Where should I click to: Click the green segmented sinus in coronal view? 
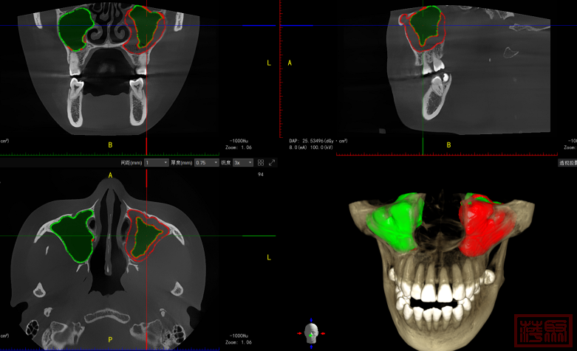(x=74, y=28)
